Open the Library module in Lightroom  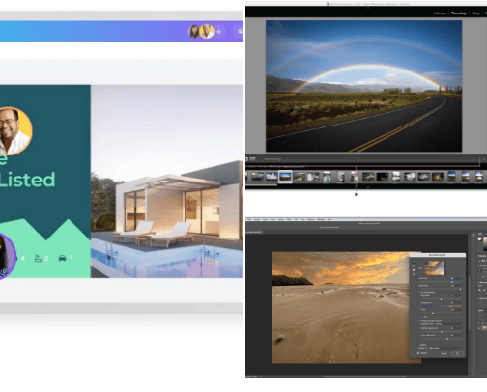click(x=440, y=14)
